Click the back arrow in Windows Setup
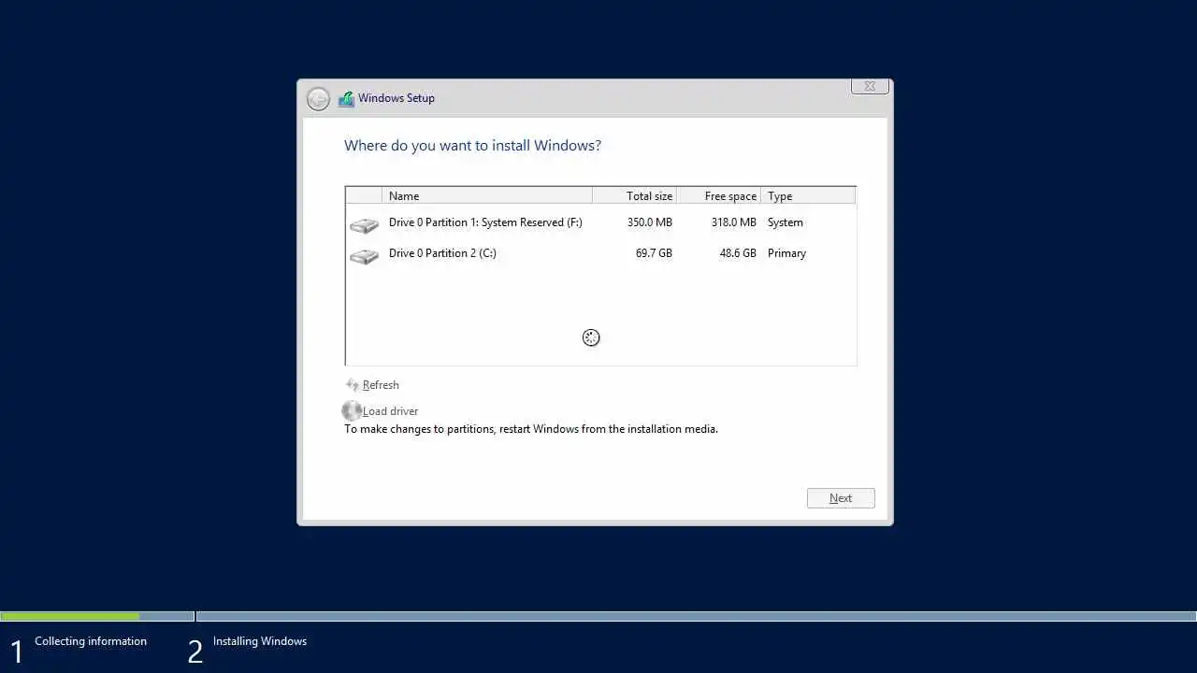Screen dimensions: 1197x673 point(318,98)
